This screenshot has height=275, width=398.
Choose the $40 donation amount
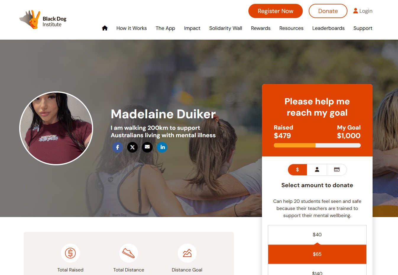coord(317,235)
